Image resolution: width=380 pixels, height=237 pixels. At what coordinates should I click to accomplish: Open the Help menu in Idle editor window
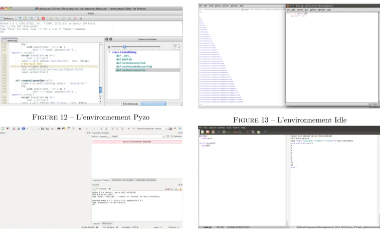point(329,10)
